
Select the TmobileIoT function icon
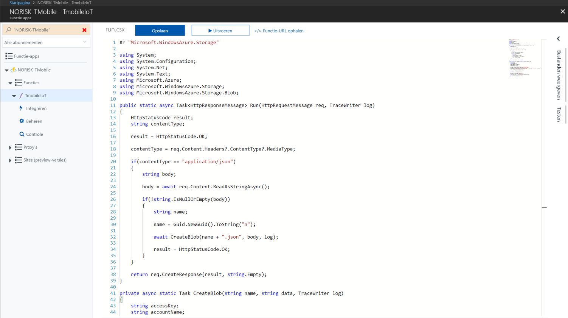click(x=21, y=96)
